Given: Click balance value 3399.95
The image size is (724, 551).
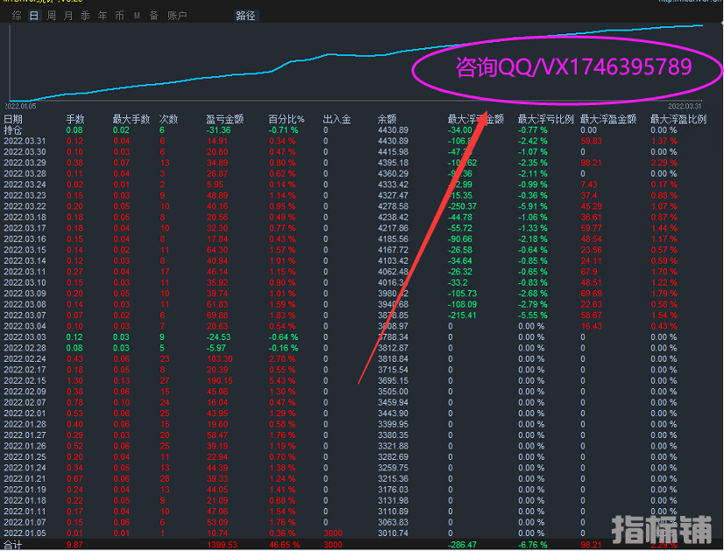Looking at the screenshot, I should point(393,424).
